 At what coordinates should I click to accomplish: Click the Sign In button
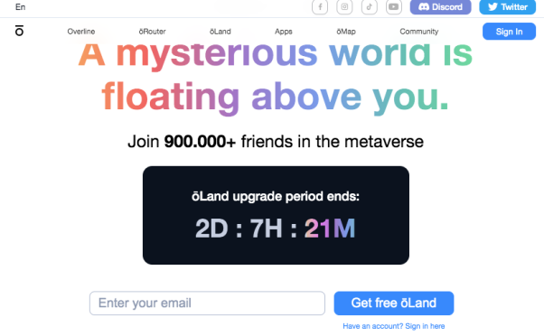tap(509, 32)
